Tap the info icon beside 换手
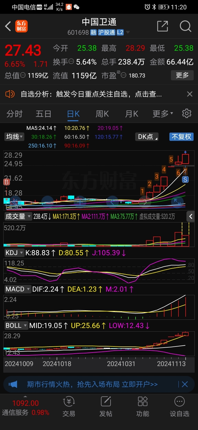Viewport: 198px width, 430px height. [71, 61]
